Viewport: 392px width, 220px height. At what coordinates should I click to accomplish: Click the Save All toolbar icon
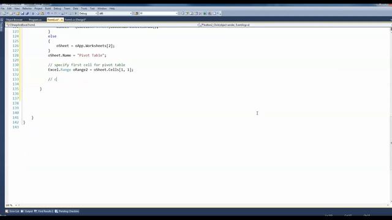click(27, 13)
